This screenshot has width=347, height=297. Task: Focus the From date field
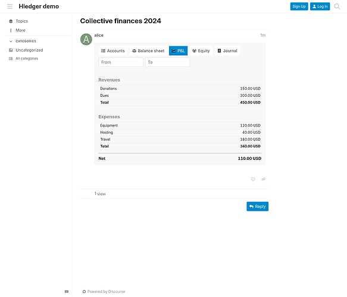pyautogui.click(x=121, y=62)
